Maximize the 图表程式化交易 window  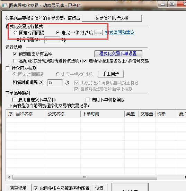172,4
